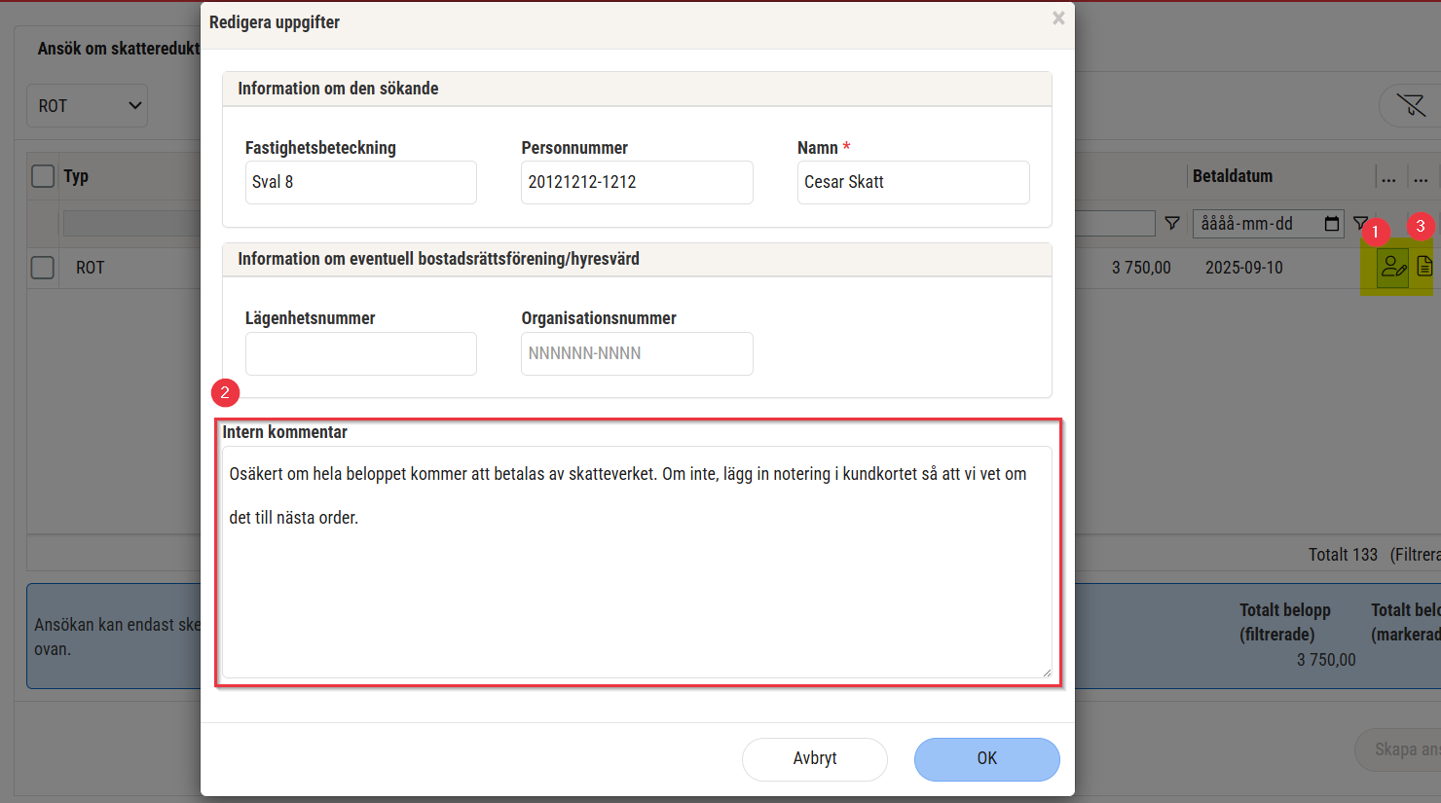
Task: Focus the Organisationsnummer input field
Action: coord(637,353)
